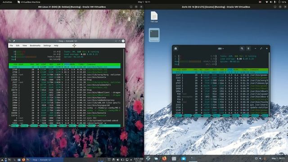This screenshot has width=288, height=162.
Task: Open the TXT.txt file on Zorin desktop
Action: point(154,17)
